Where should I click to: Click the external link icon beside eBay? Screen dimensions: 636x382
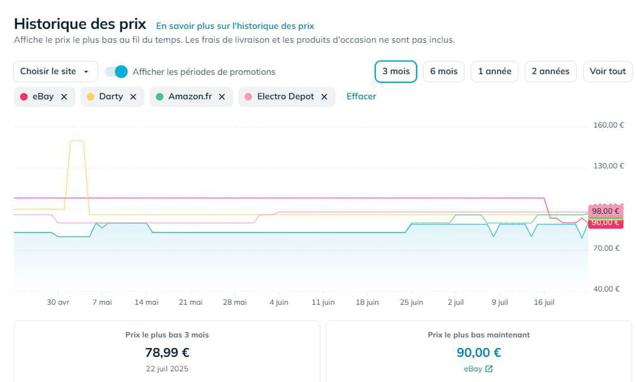coord(489,368)
